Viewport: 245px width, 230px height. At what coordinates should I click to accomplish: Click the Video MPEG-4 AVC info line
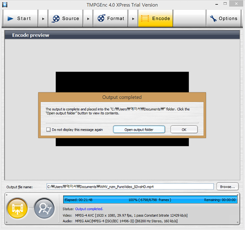pyautogui.click(x=125, y=215)
